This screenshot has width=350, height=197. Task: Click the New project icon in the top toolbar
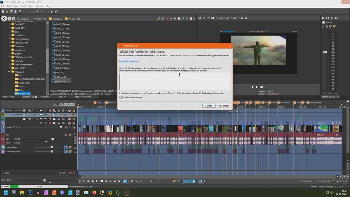[x=3, y=12]
